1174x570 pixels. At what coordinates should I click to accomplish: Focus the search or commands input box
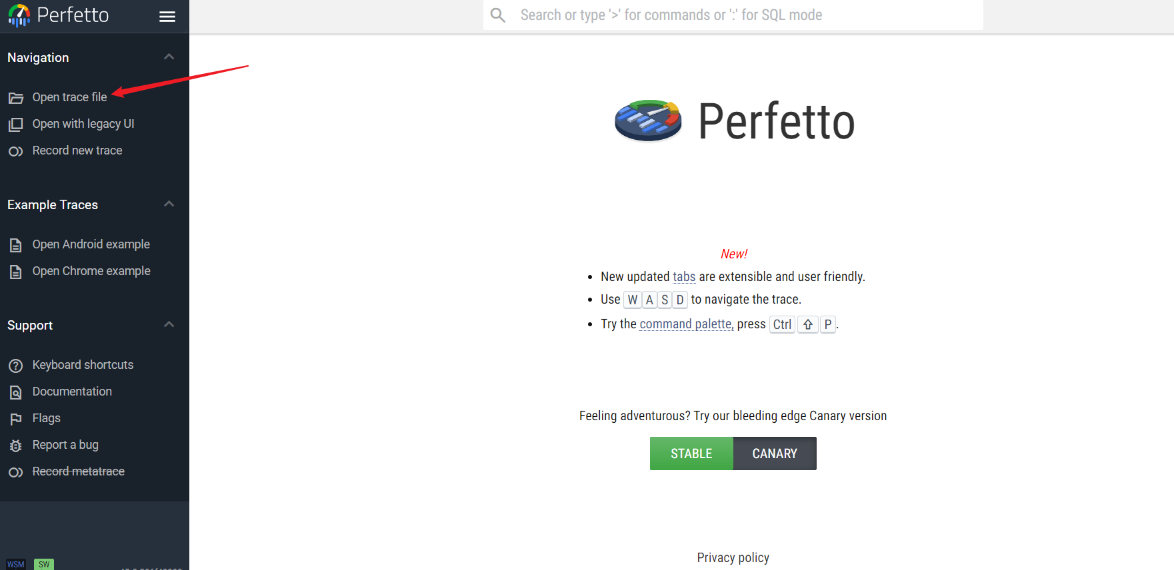(x=733, y=15)
